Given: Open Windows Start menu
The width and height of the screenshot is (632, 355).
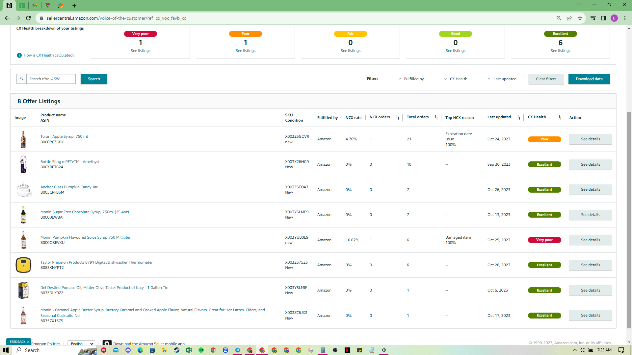Looking at the screenshot, I should coord(6,350).
